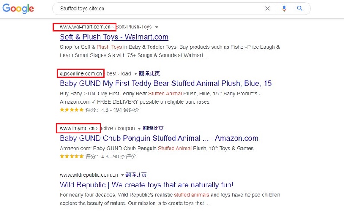Click the g.pconline.com.cn URL
This screenshot has width=344, height=212.
tap(81, 73)
